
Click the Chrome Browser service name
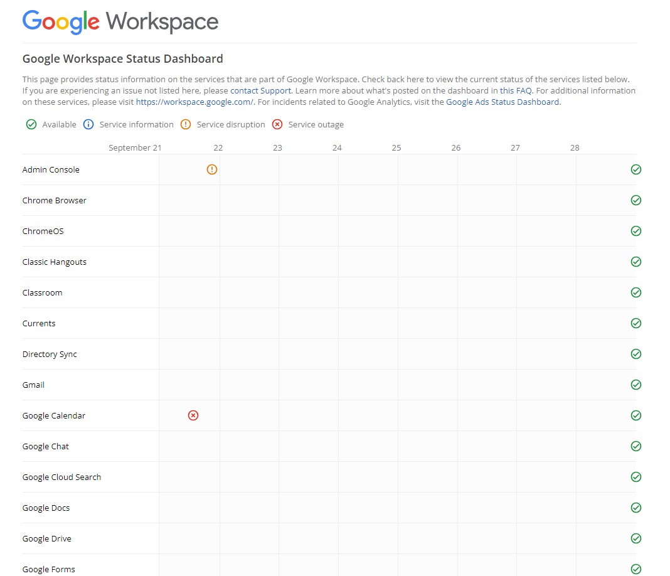(55, 200)
